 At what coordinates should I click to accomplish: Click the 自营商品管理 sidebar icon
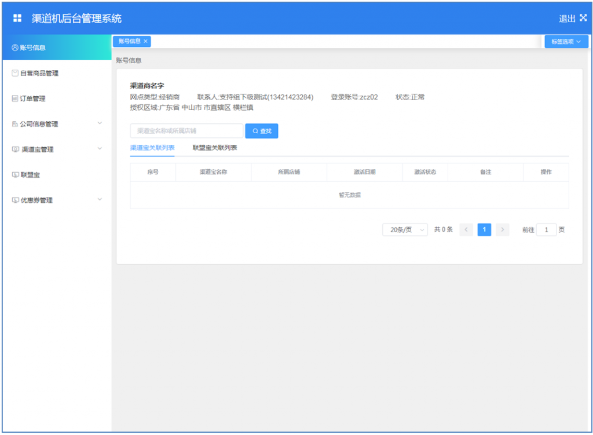[15, 73]
